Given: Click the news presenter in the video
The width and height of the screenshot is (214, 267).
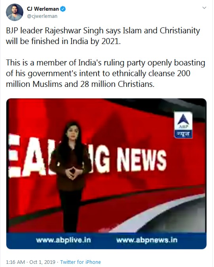Looking at the screenshot, I should point(70,175).
